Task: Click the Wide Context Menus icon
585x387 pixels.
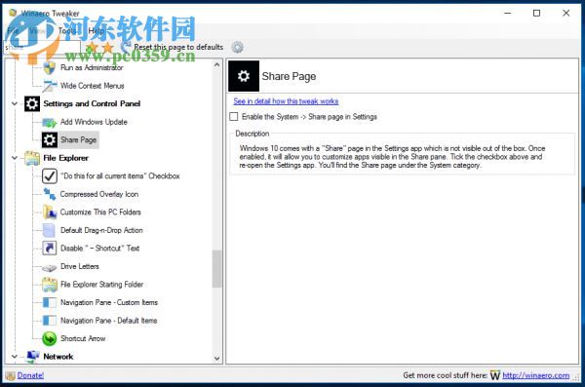Action: 50,86
